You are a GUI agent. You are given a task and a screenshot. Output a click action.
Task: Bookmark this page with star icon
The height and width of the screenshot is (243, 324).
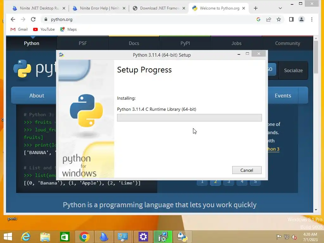point(279,19)
